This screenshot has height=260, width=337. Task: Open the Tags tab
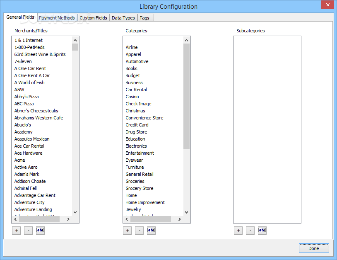click(x=144, y=18)
